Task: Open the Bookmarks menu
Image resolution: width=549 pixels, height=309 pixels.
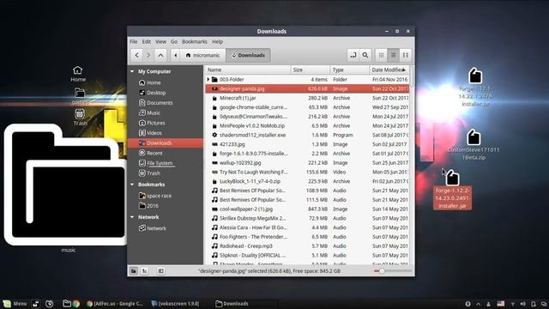Action: coord(195,42)
